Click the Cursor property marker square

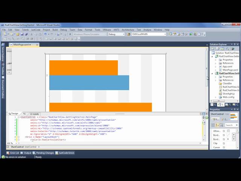pyautogui.click(x=224, y=147)
